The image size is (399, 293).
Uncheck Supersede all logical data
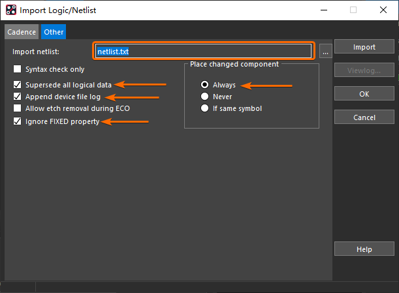[x=18, y=85]
